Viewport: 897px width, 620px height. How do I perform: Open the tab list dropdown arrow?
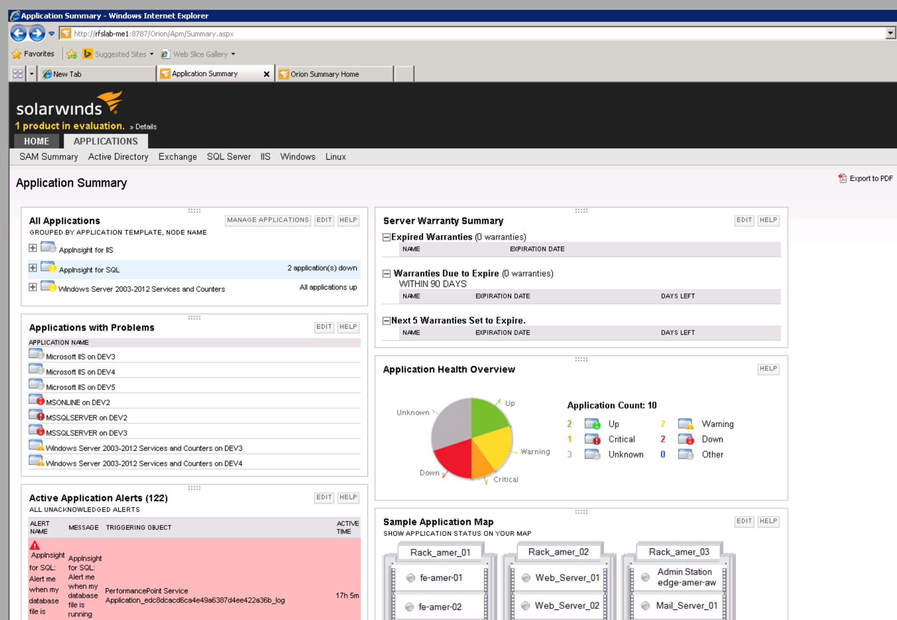[x=31, y=74]
